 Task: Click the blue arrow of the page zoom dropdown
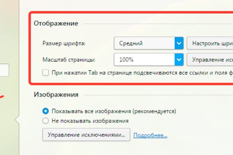coord(179,60)
